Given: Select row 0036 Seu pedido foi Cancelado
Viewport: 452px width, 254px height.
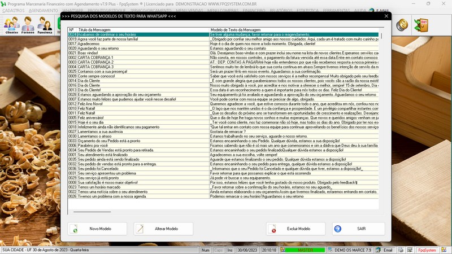Looking at the screenshot, I should click(223, 168).
